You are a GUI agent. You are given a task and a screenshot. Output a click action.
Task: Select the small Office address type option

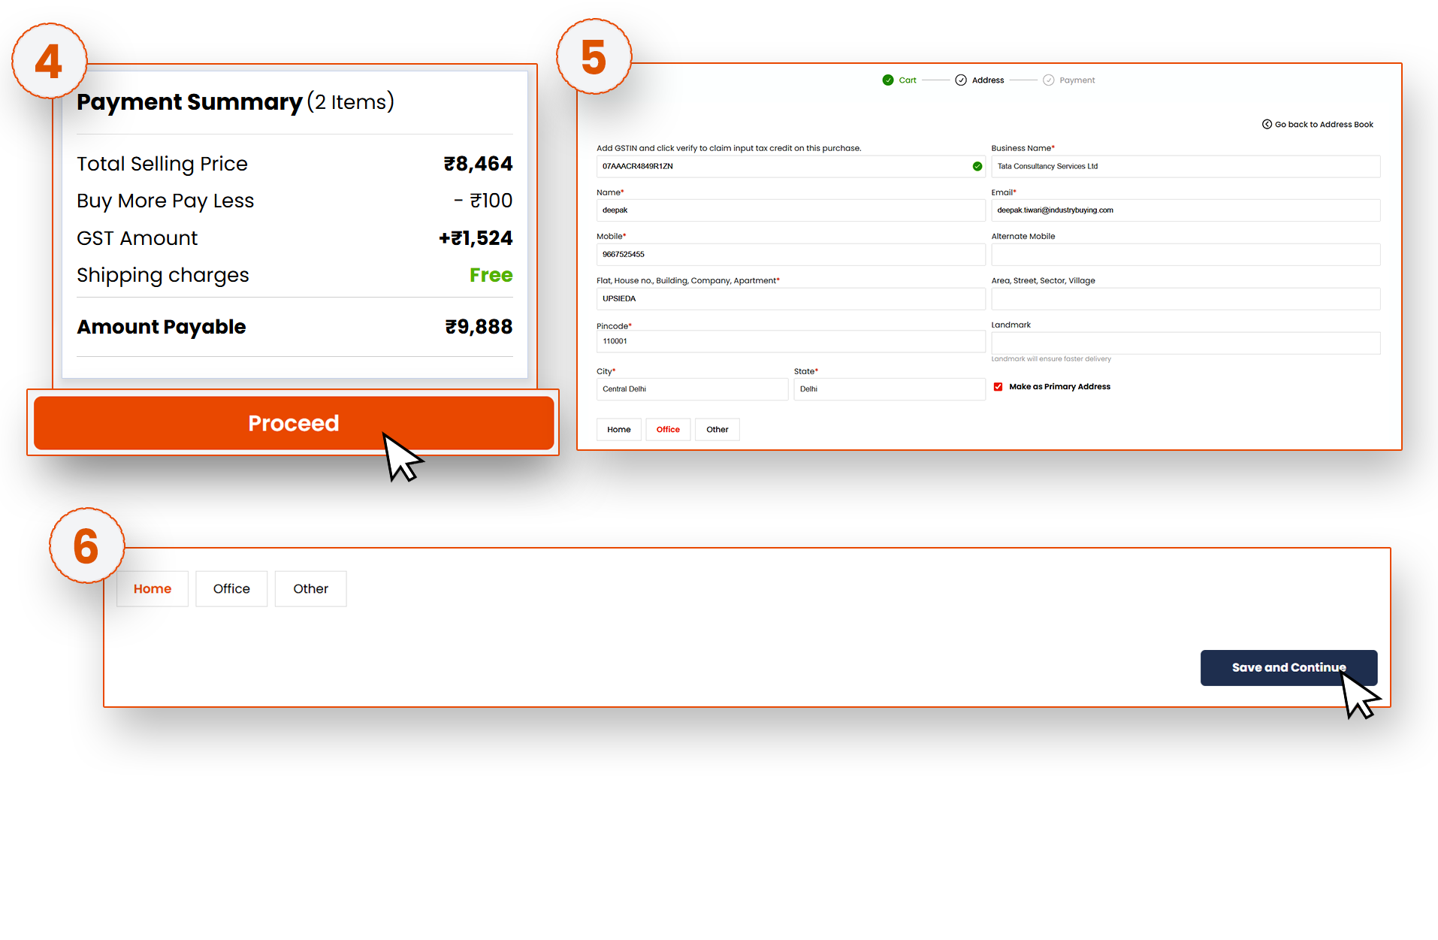(x=668, y=430)
